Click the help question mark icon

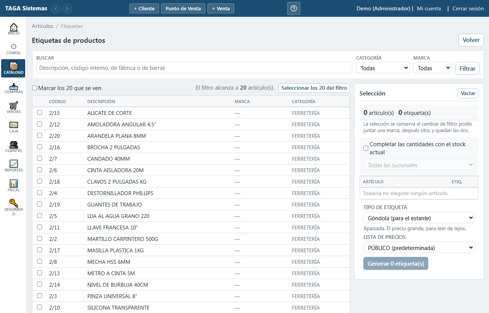294,8
